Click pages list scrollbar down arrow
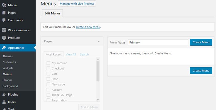The width and height of the screenshot is (216, 110). pyautogui.click(x=98, y=99)
